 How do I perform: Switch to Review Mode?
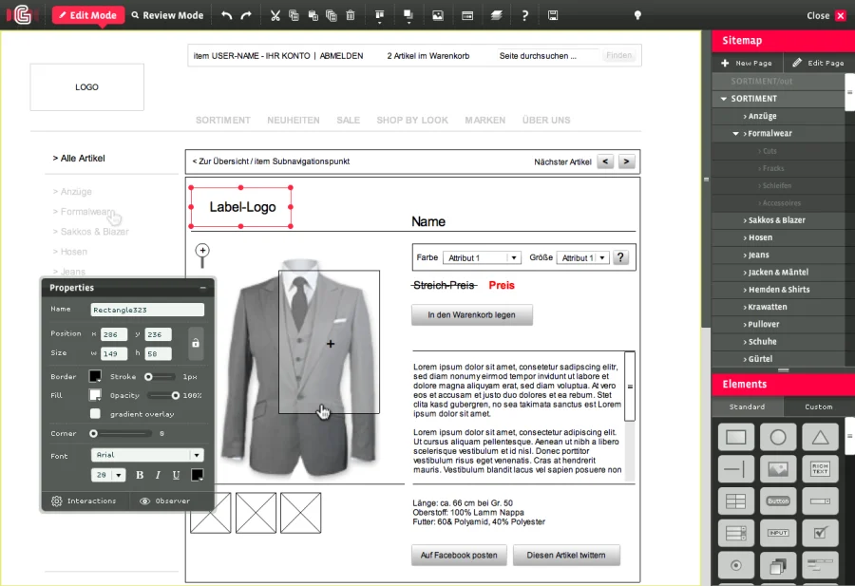point(168,16)
